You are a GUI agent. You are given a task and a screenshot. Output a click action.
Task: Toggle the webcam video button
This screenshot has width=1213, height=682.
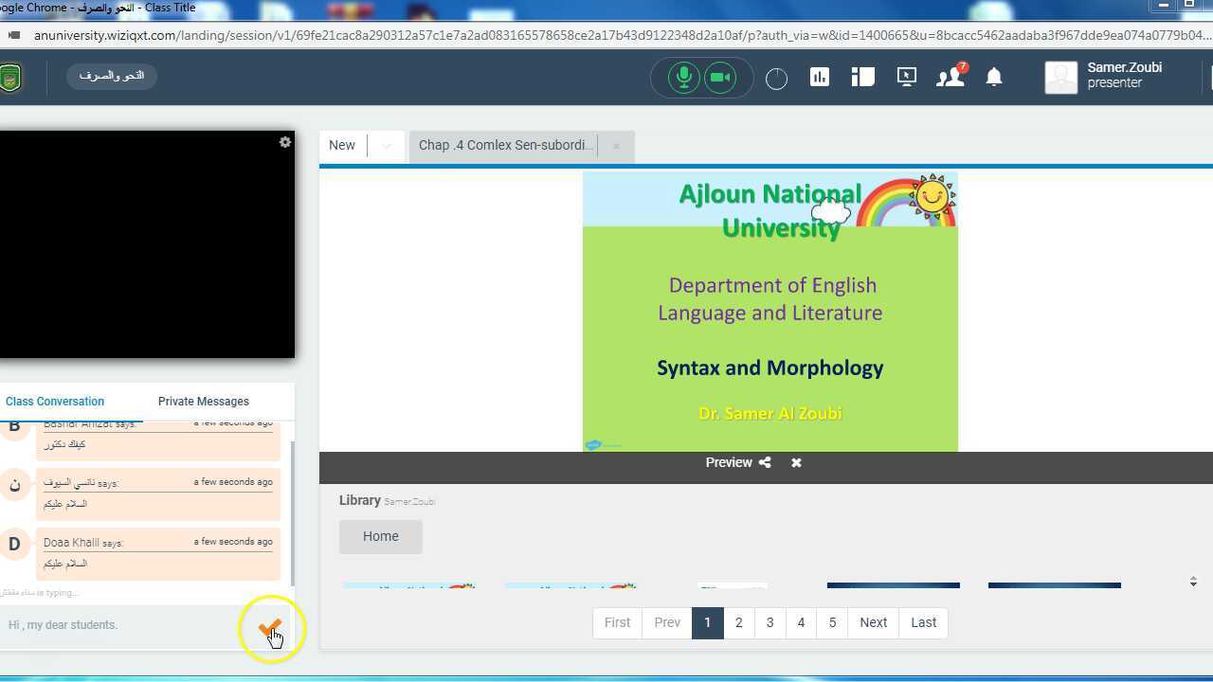click(720, 78)
